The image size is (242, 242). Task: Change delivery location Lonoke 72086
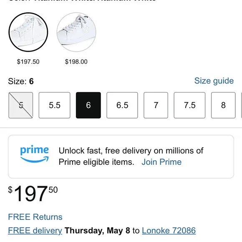[x=169, y=231]
